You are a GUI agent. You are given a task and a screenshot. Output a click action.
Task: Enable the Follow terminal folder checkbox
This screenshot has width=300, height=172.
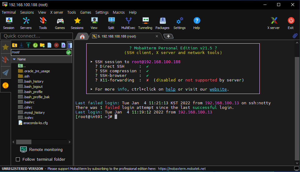(18, 159)
